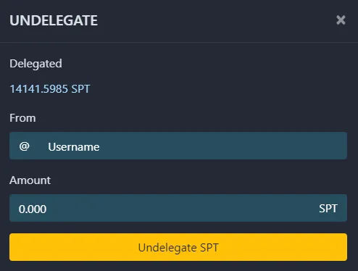
Task: Submit the undelegation with the yellow button
Action: pyautogui.click(x=178, y=247)
